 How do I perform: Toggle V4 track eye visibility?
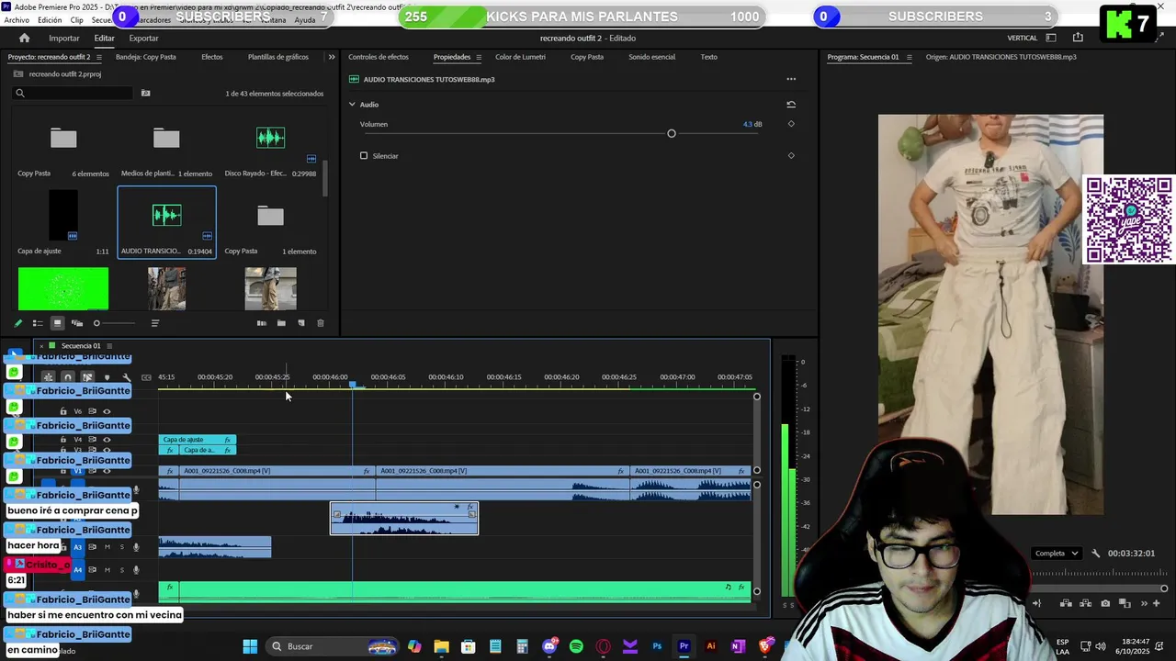tap(107, 440)
